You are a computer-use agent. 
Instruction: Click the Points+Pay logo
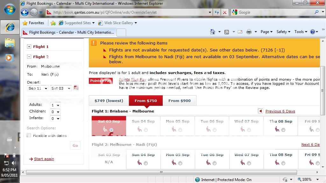pyautogui.click(x=101, y=81)
